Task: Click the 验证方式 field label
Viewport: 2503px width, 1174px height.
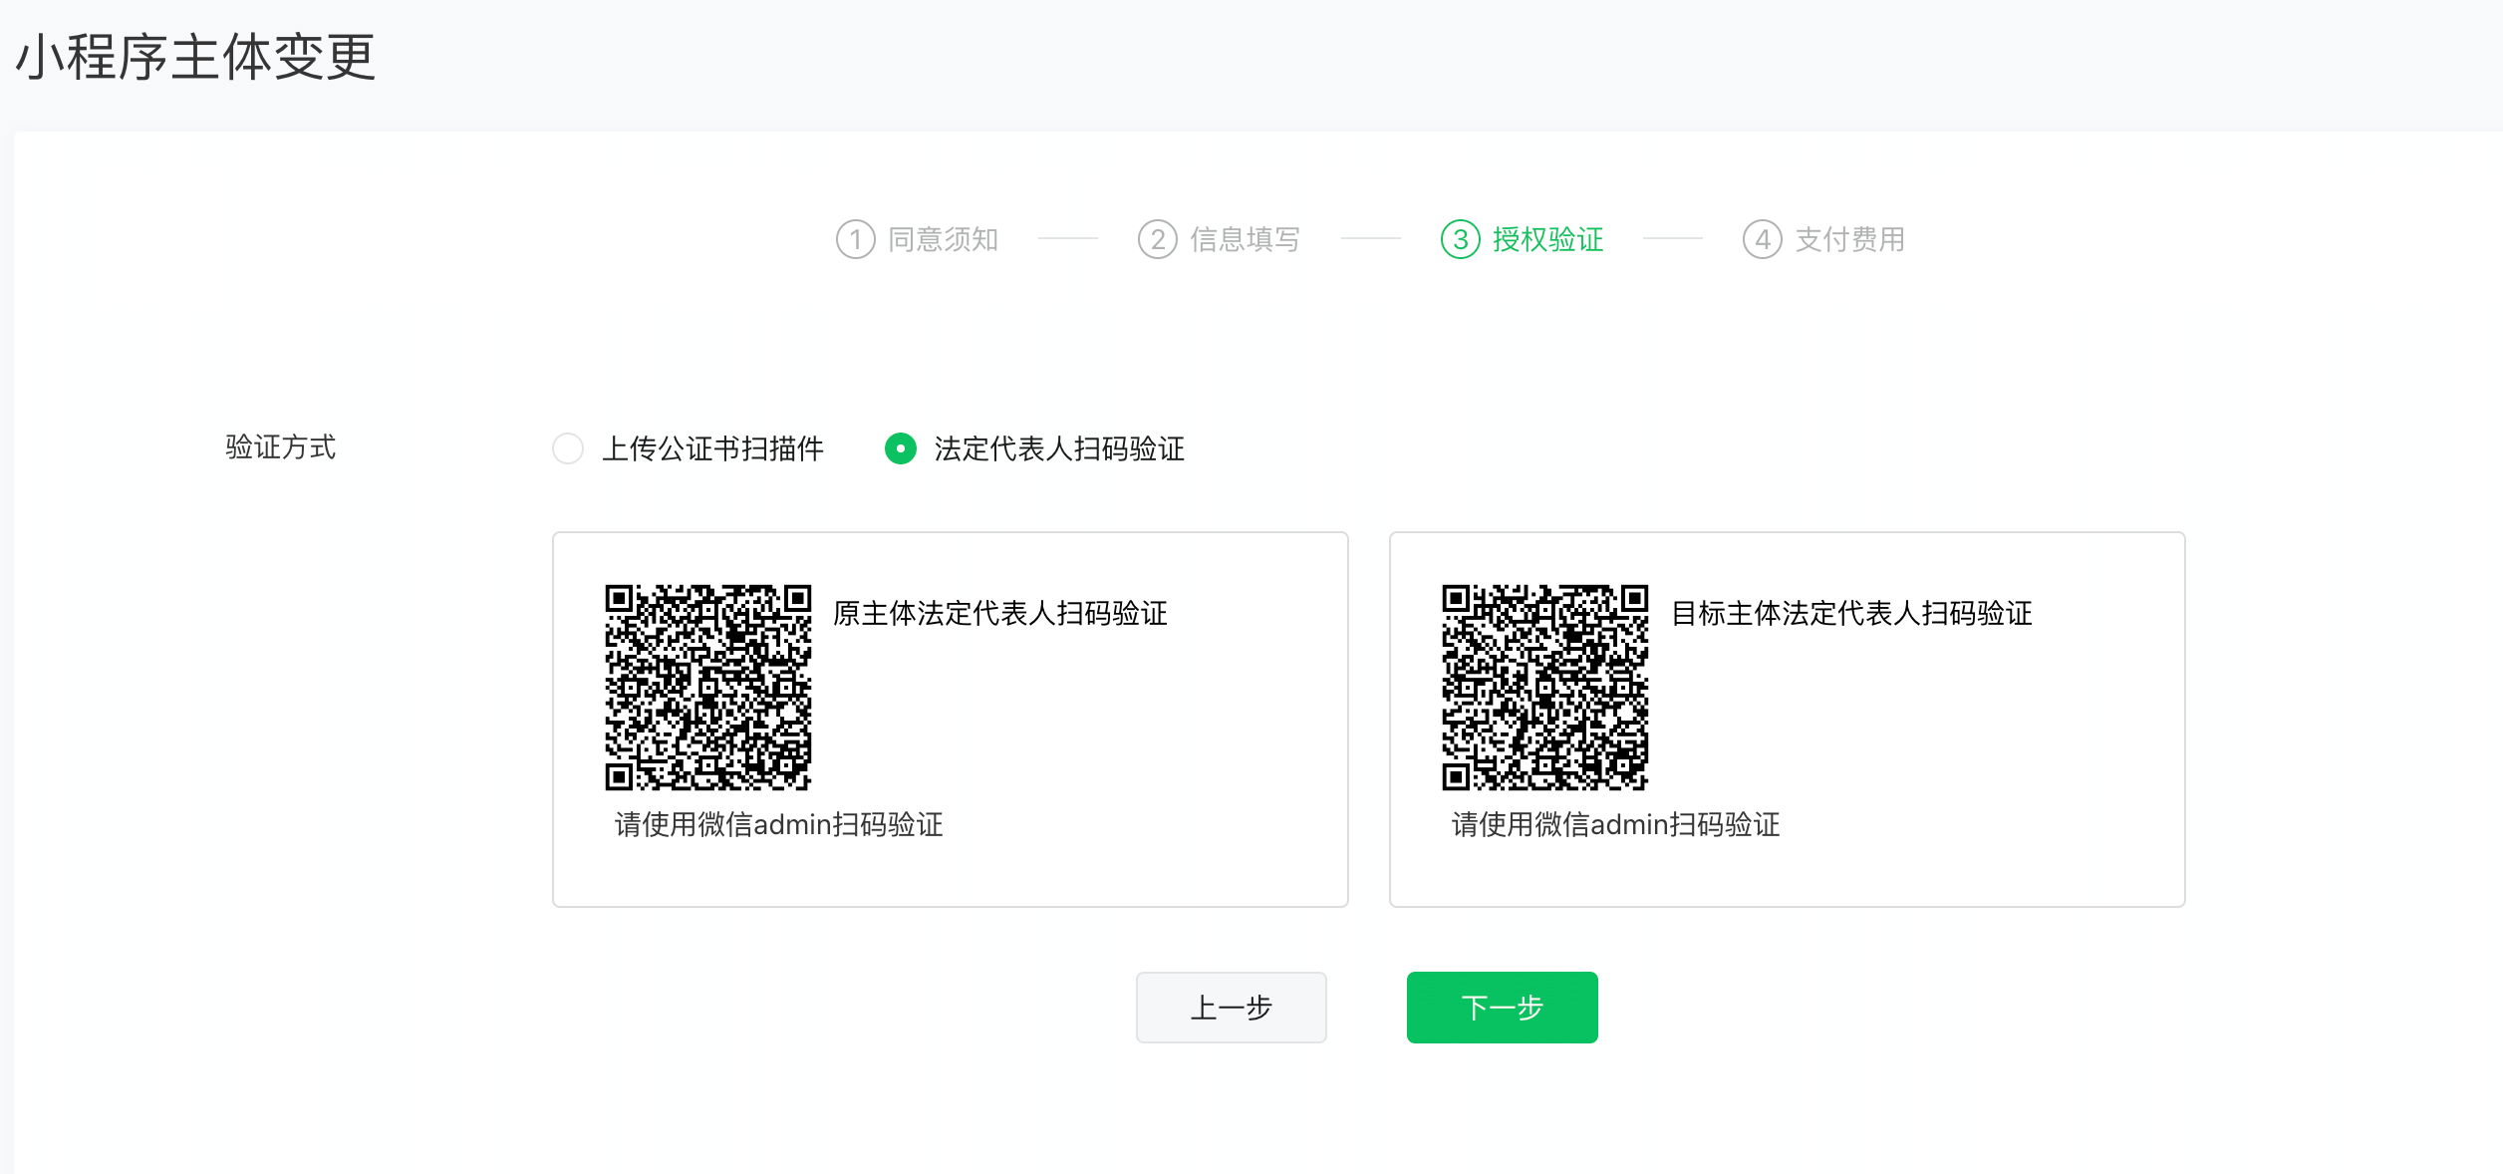Action: pos(280,446)
